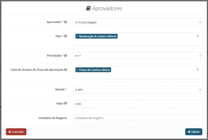Clear all approval flow group selections
The height and width of the screenshot is (140, 208).
pyautogui.click(x=197, y=69)
